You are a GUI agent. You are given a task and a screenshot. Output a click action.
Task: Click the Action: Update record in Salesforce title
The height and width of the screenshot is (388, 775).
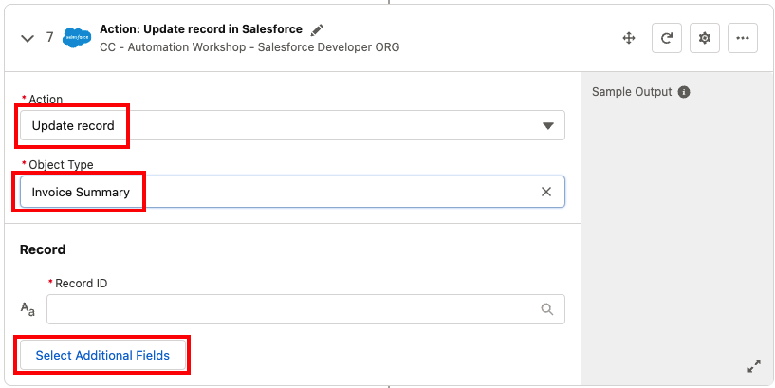click(x=201, y=29)
